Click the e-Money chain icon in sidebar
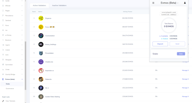The width and height of the screenshot is (192, 103). (x=3, y=35)
